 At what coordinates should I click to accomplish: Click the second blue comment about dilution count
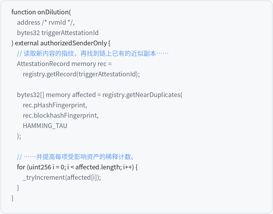coord(76,157)
